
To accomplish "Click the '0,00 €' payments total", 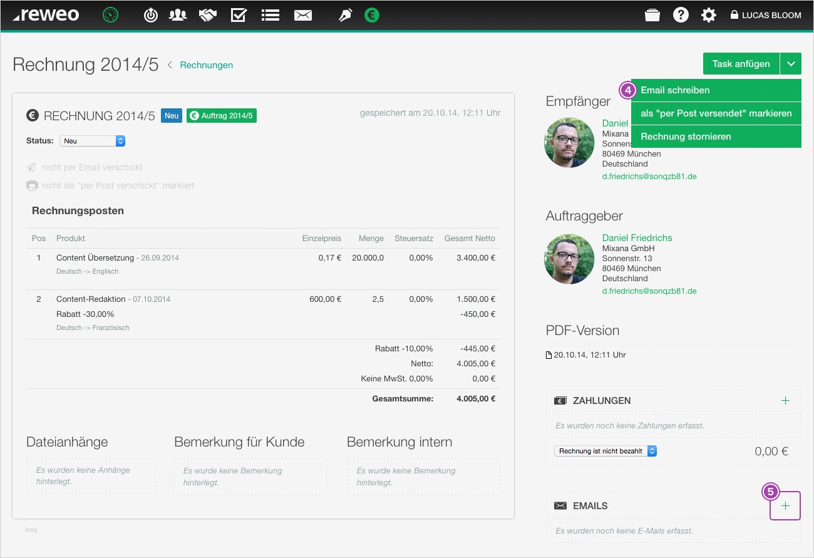I will point(771,451).
